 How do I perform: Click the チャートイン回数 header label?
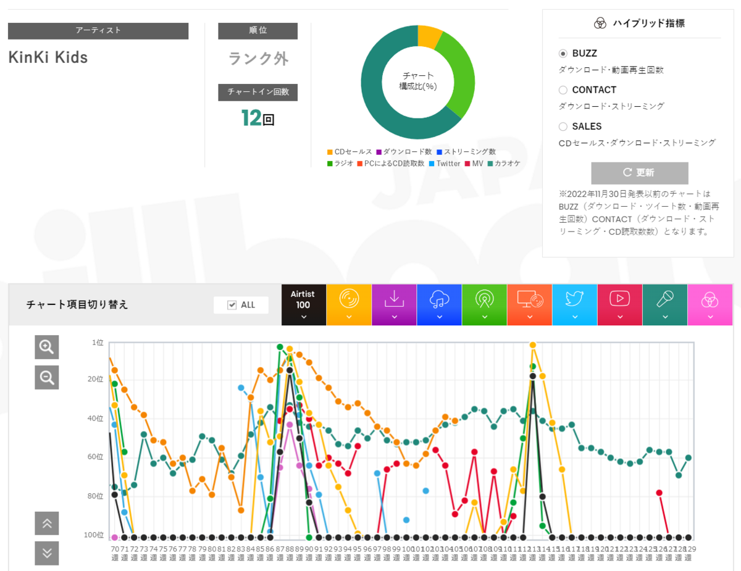(x=258, y=93)
